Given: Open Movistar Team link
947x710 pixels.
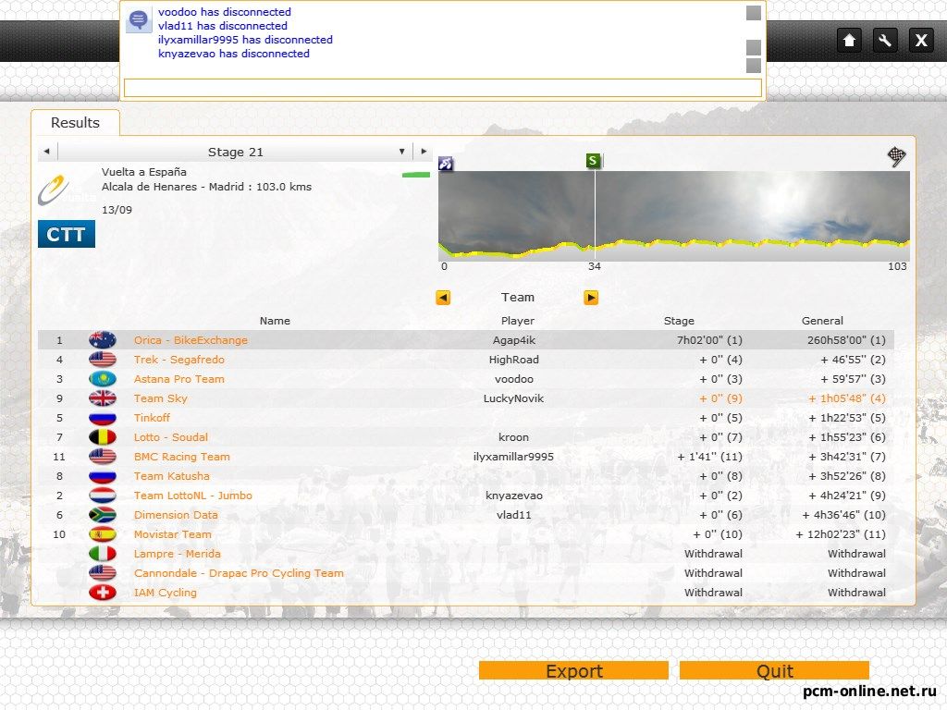Looking at the screenshot, I should (173, 534).
